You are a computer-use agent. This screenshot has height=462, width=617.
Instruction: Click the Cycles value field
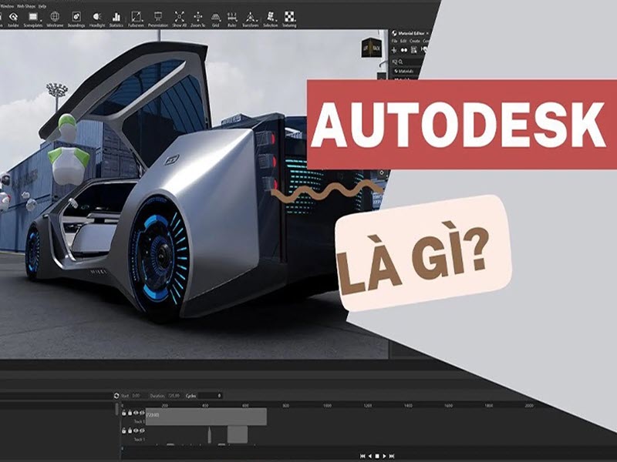tap(210, 396)
